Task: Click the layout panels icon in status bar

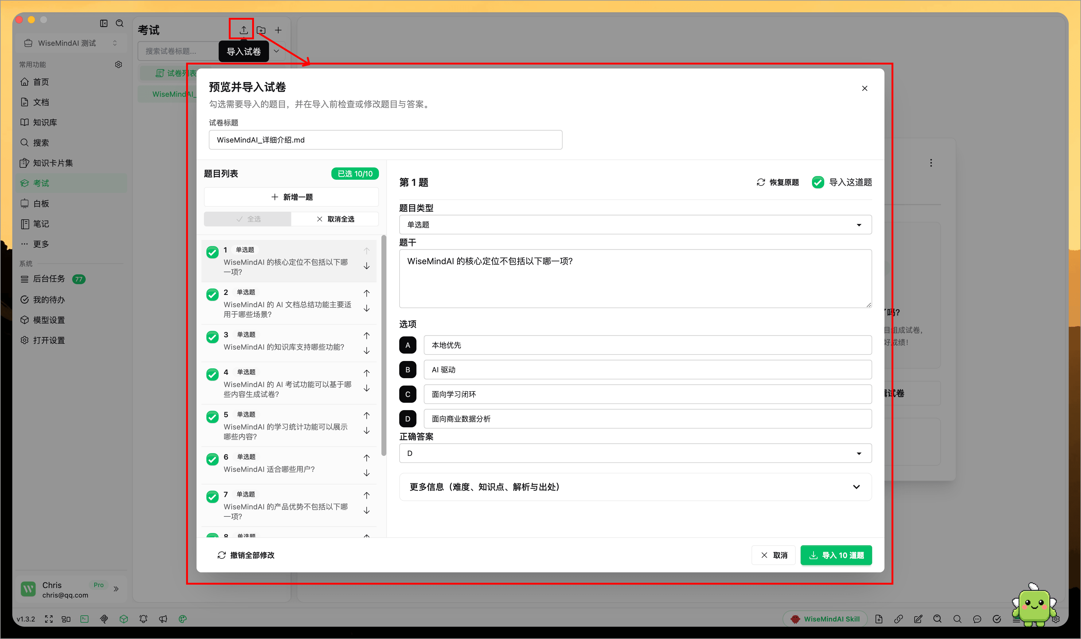Action: 66,619
